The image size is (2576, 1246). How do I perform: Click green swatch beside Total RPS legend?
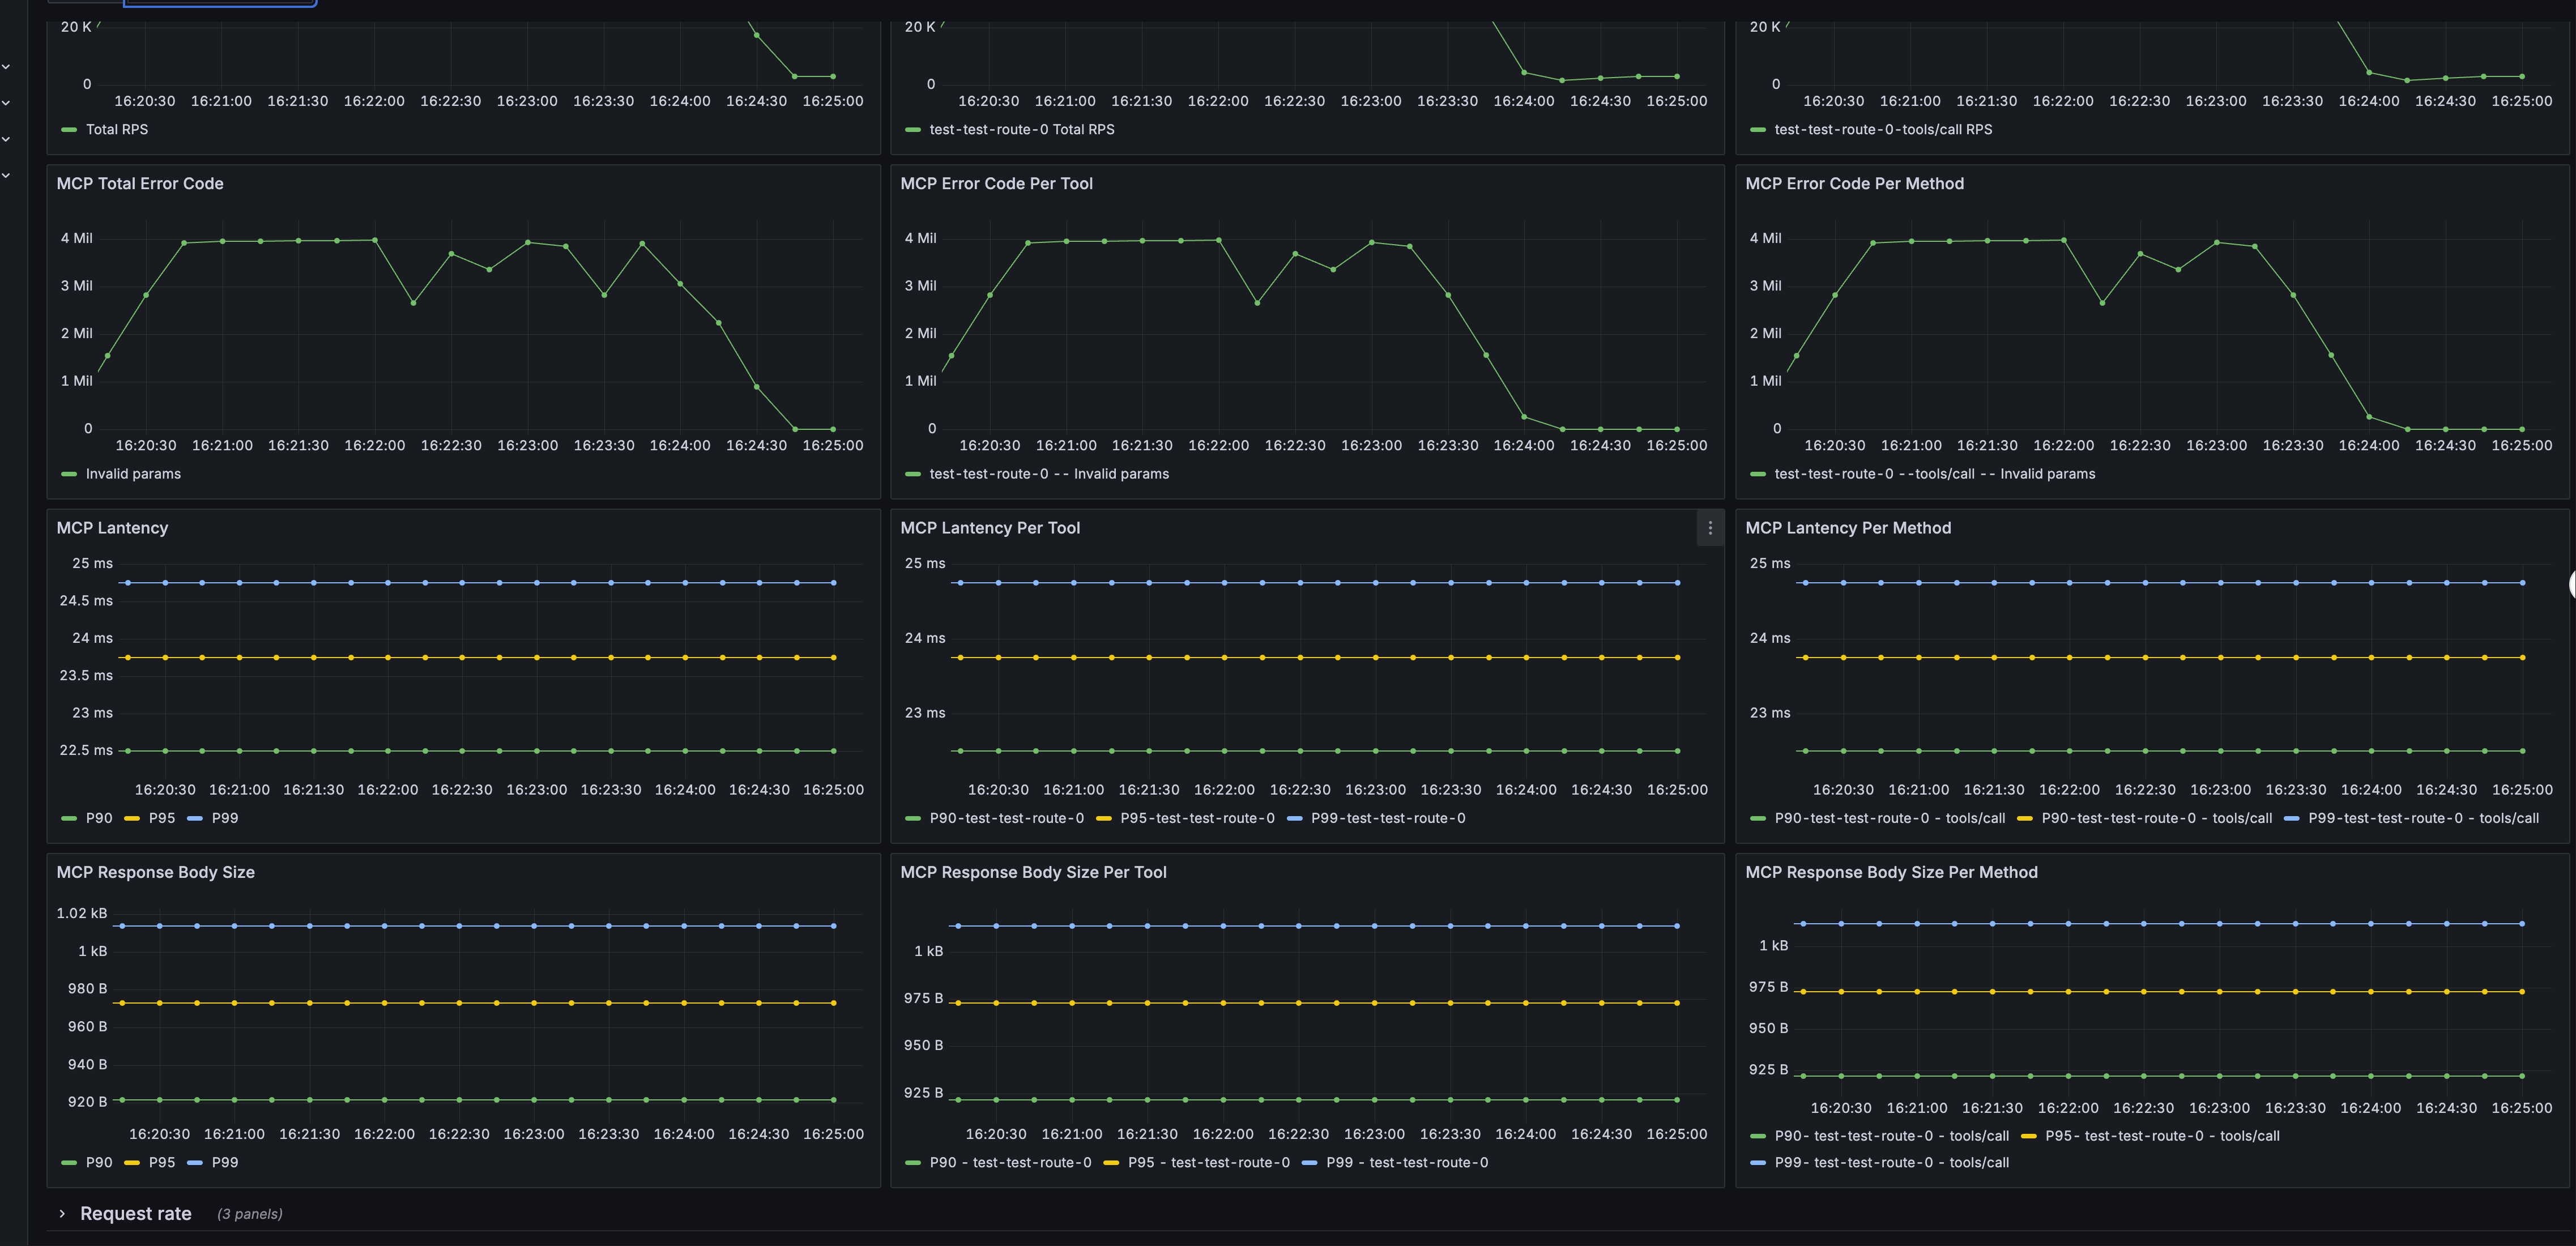pos(69,130)
